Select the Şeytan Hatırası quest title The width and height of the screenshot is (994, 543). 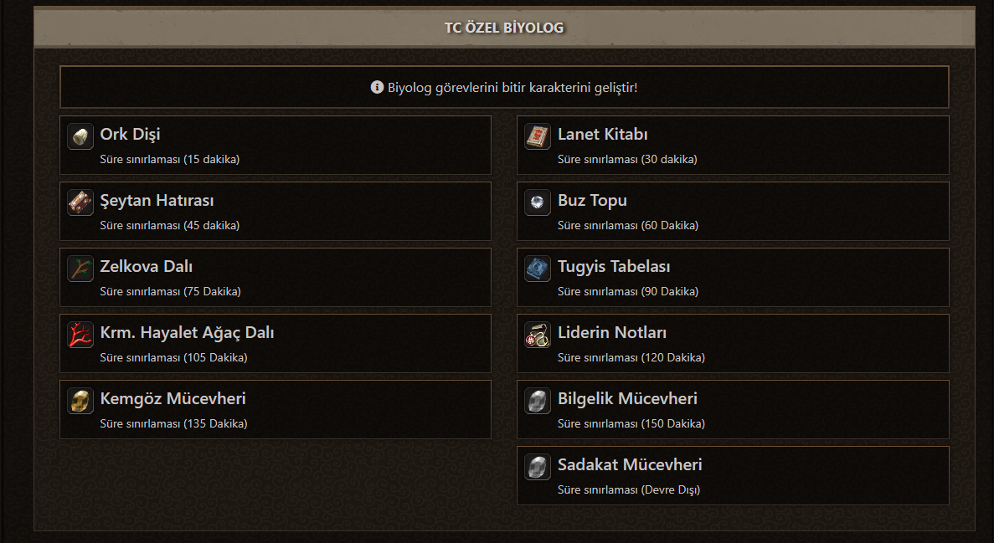coord(157,200)
